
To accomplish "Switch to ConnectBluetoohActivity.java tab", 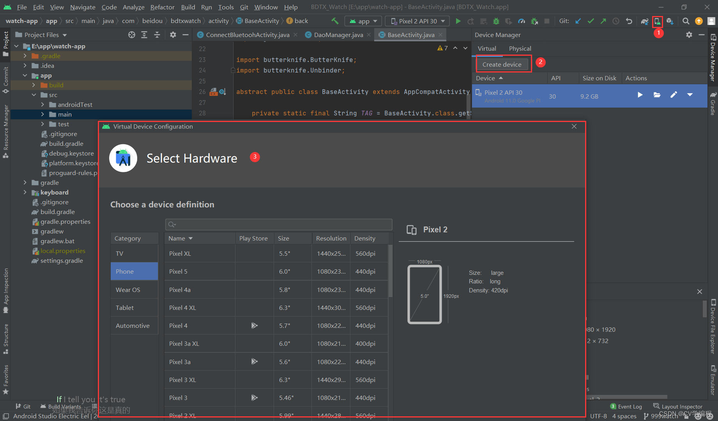I will coord(248,35).
